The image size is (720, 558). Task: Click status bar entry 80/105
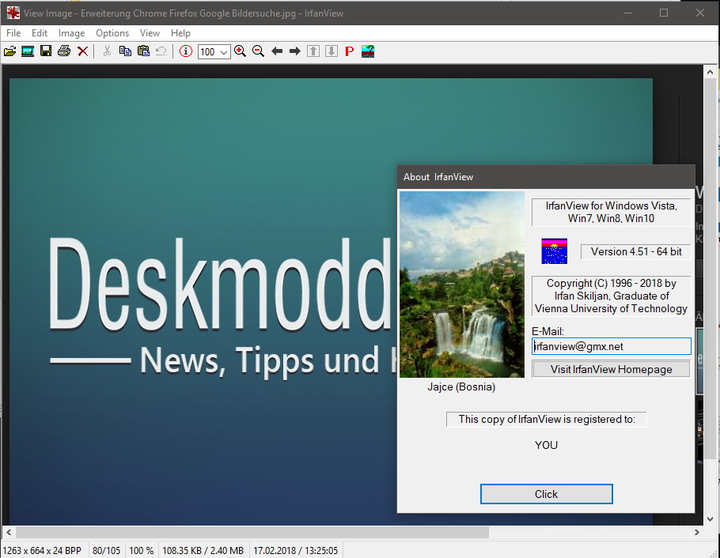(x=107, y=550)
